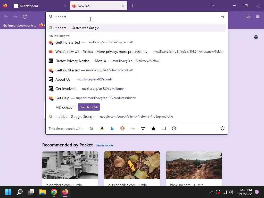Click the Go arrow in the address bar

coord(222,17)
